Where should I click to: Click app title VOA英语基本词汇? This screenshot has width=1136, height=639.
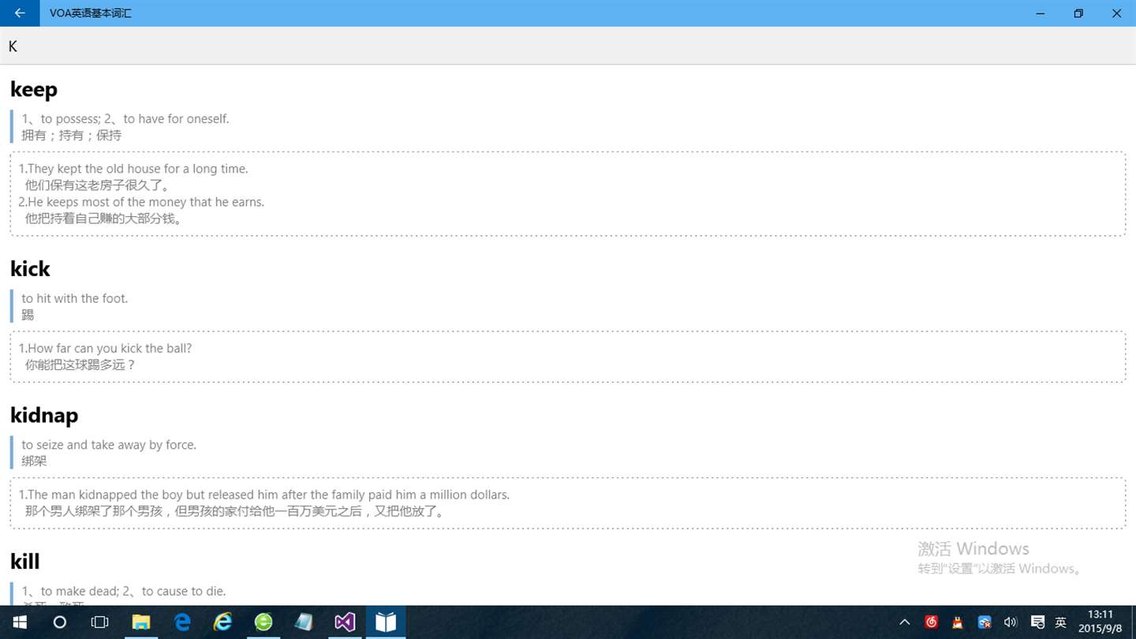pos(90,13)
